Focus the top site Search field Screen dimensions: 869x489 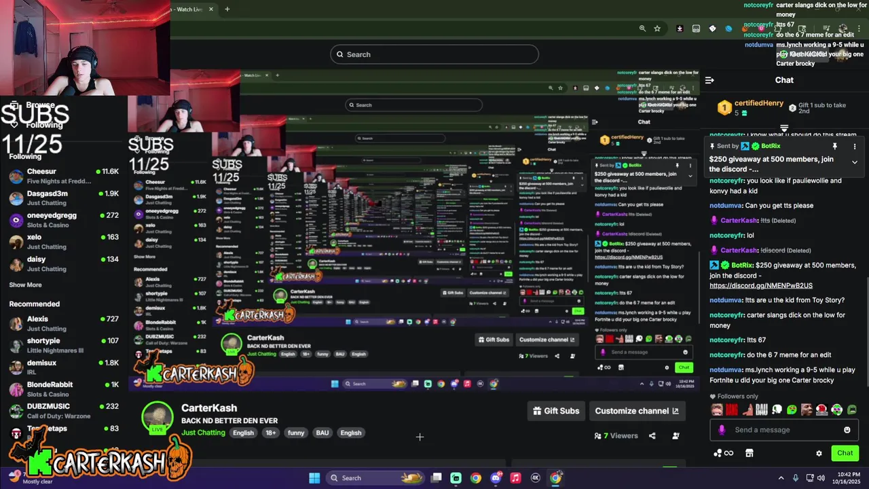click(x=434, y=54)
